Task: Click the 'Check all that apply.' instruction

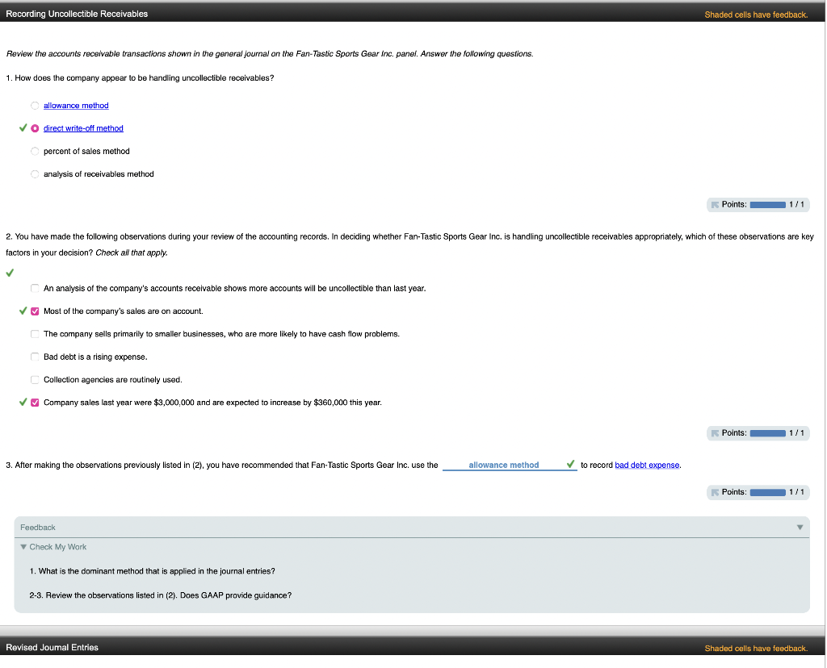Action: (x=132, y=253)
